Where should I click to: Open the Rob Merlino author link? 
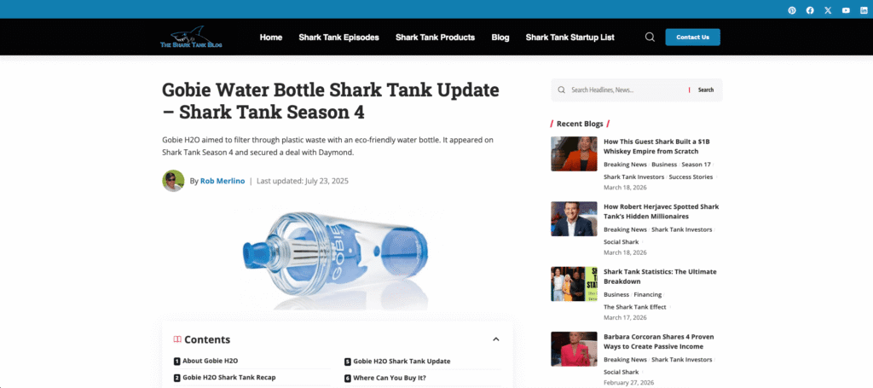[x=223, y=181]
